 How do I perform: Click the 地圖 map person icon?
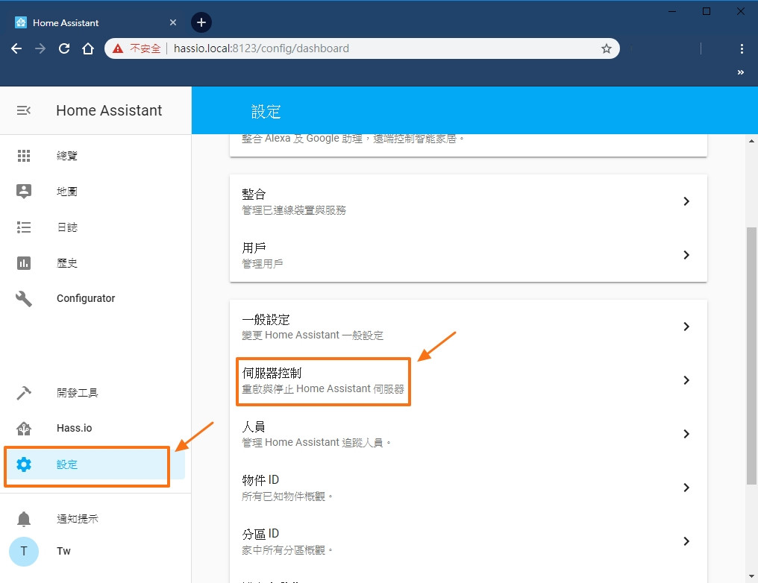click(24, 192)
